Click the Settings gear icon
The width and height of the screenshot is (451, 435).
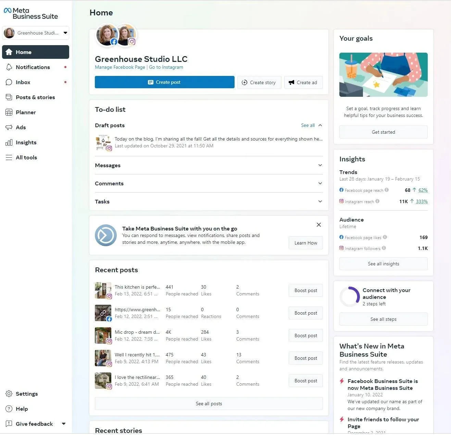(9, 394)
